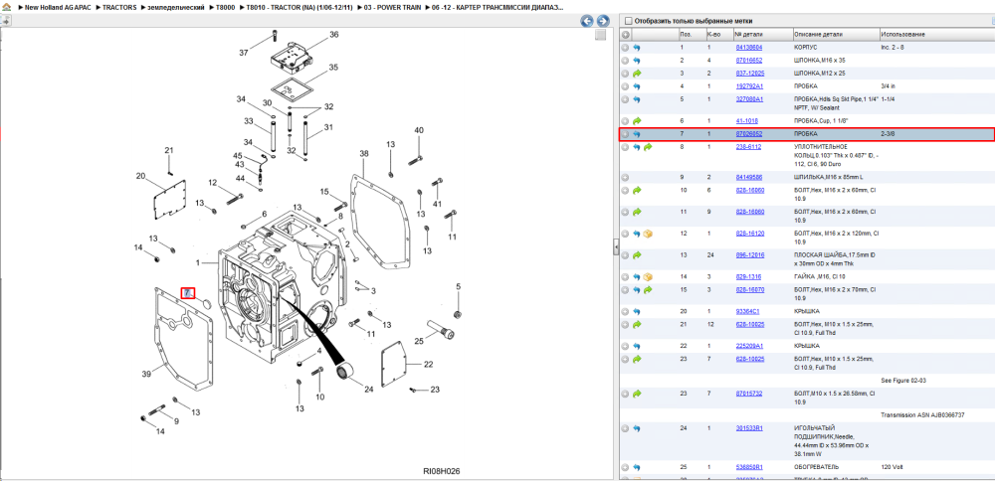The image size is (995, 481).
Task: Click the panel toggle icon at top-left of diagram
Action: [x=6, y=20]
